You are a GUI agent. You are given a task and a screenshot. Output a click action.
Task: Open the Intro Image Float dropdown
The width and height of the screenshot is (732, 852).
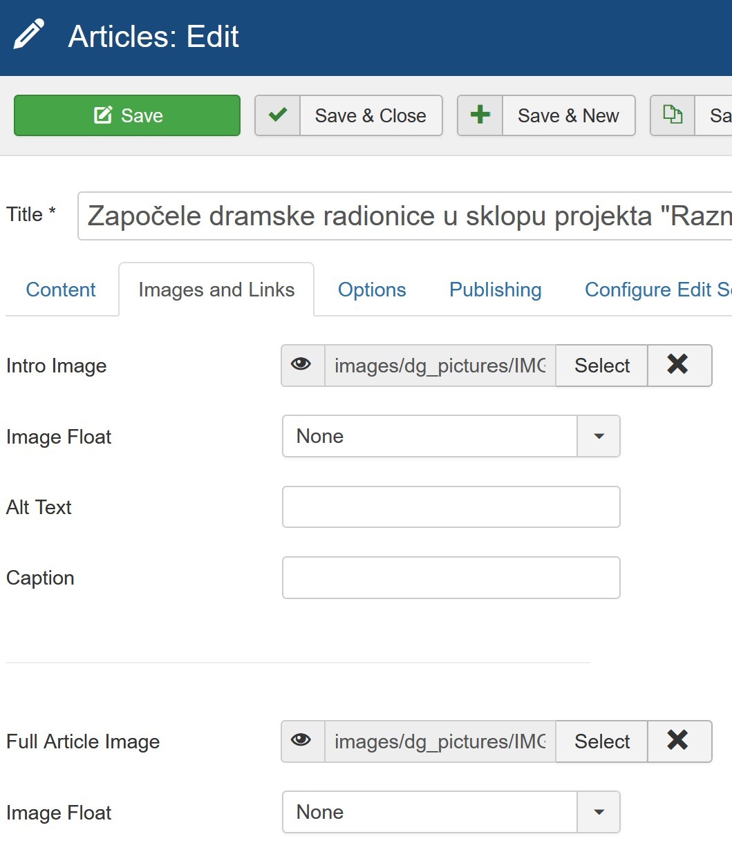tap(429, 436)
